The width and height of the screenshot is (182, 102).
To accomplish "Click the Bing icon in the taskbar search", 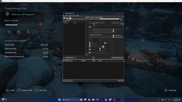I will [x=81, y=100].
